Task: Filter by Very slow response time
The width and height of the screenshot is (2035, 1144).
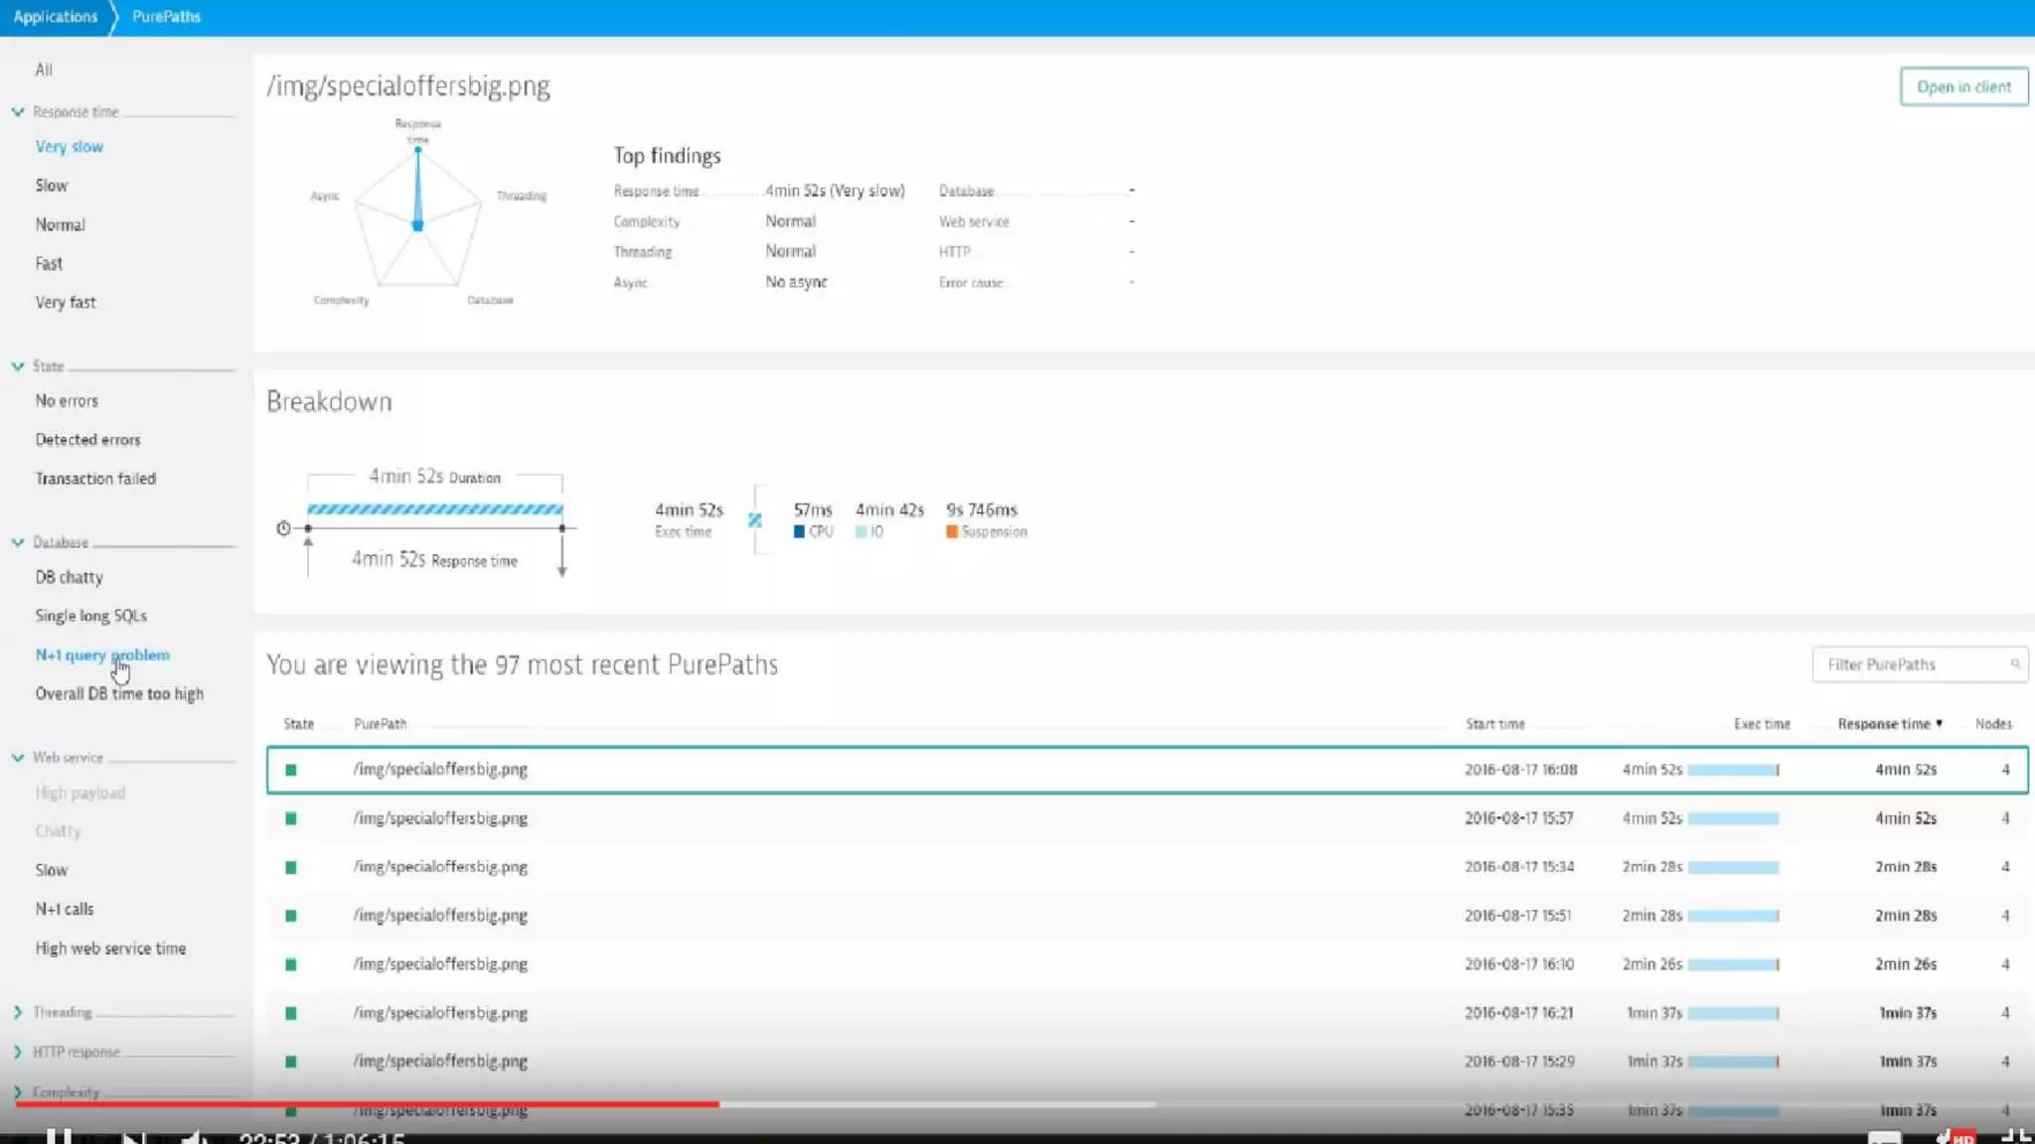Action: (x=70, y=147)
